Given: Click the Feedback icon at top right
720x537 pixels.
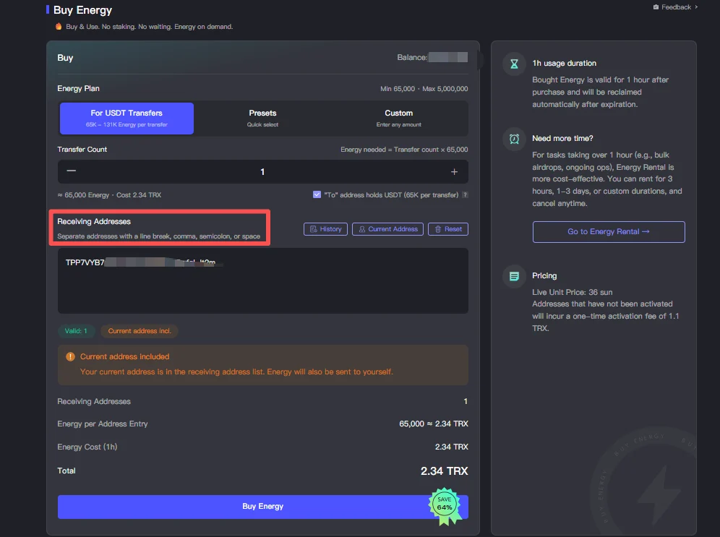Looking at the screenshot, I should pos(656,7).
